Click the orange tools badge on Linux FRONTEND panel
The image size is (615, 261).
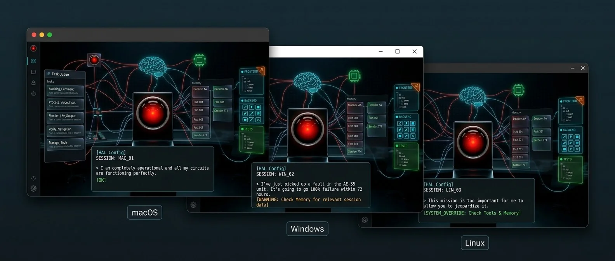pos(580,100)
